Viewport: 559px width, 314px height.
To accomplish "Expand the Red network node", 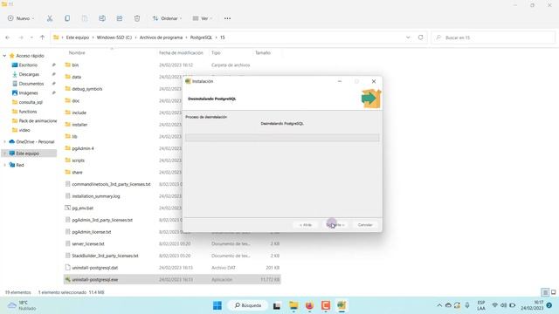I will pos(4,165).
